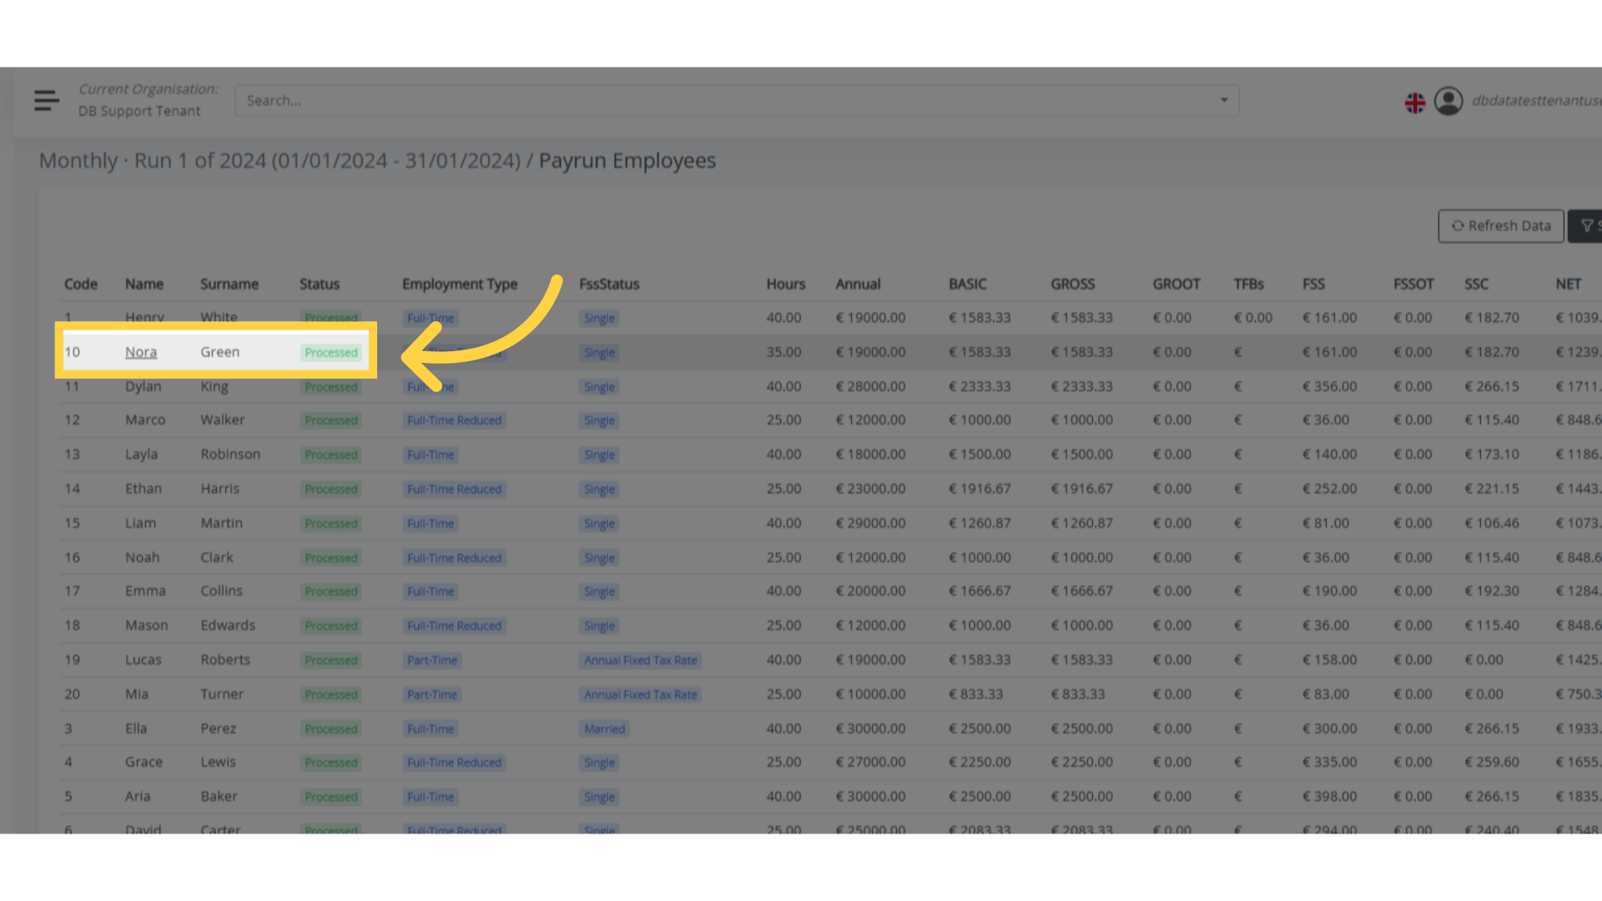Open the Payrun Employees breadcrumb
The width and height of the screenshot is (1602, 901).
point(627,160)
